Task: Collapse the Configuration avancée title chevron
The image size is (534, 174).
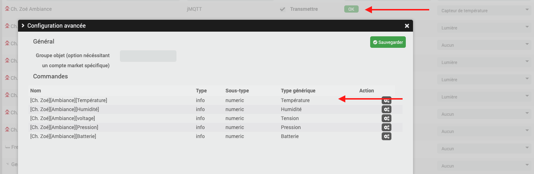Action: (x=23, y=26)
